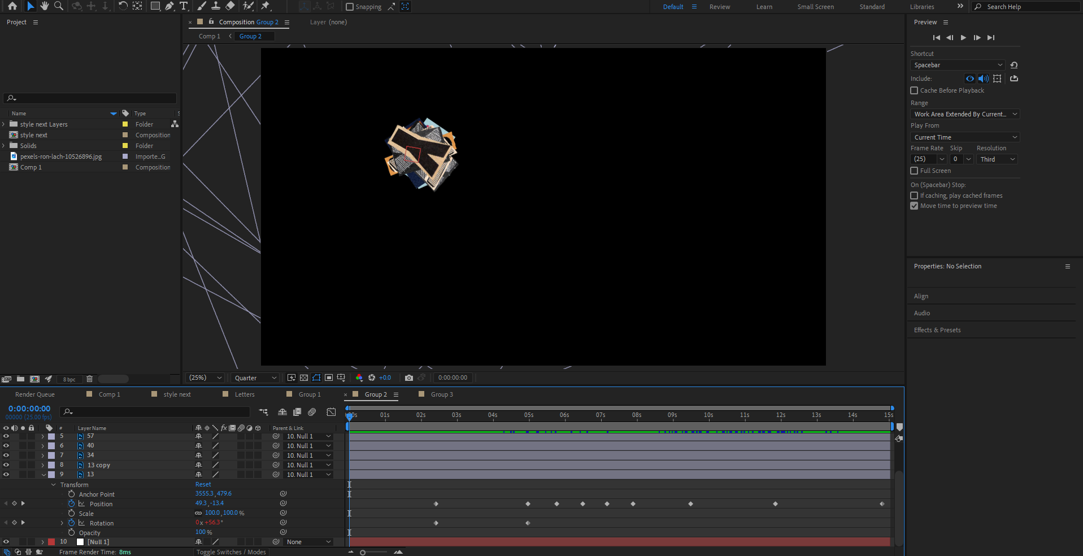Click Toggle Switches / Modes button
The width and height of the screenshot is (1083, 556).
click(231, 552)
